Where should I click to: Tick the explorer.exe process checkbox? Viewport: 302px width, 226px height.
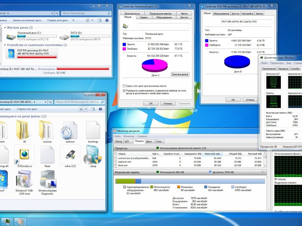tap(116, 162)
